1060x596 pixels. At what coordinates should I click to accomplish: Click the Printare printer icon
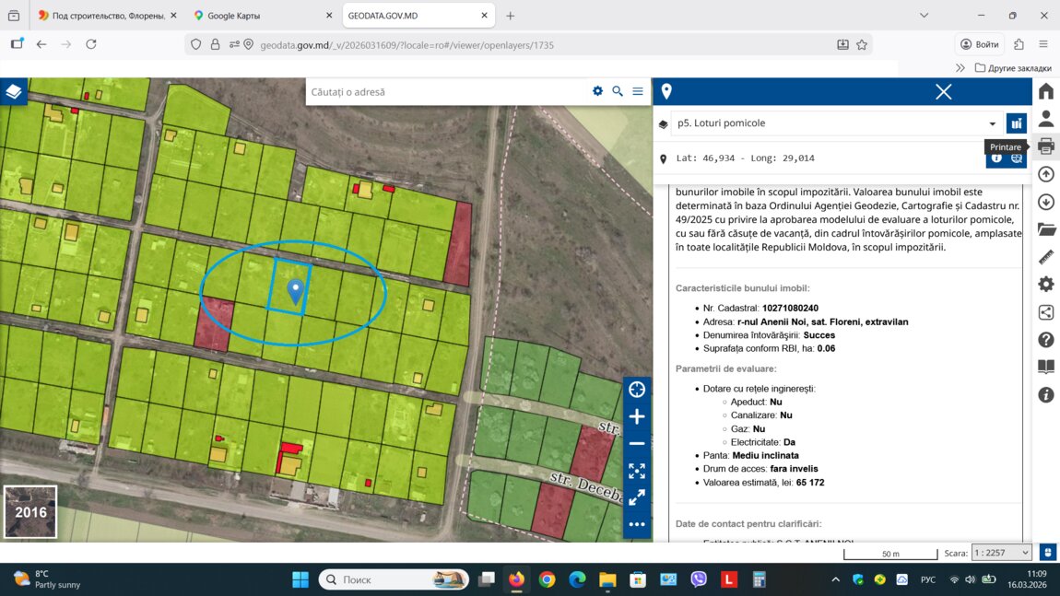click(x=1045, y=146)
